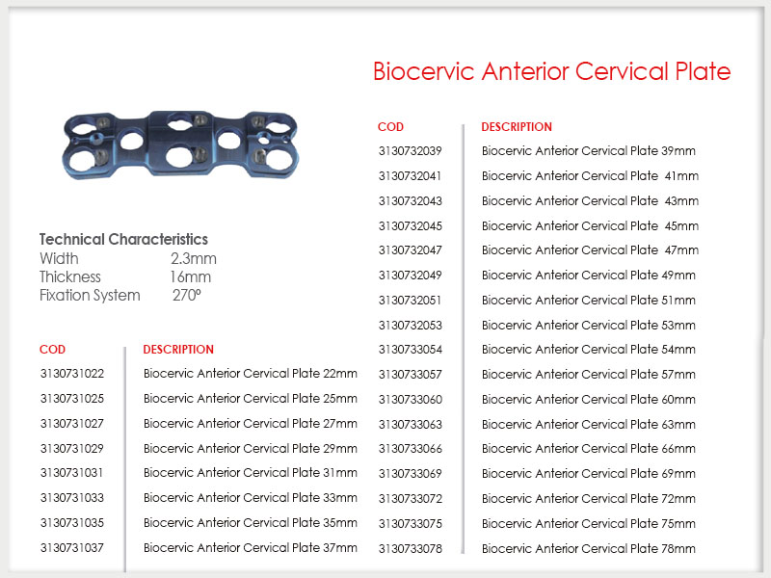Select code 3130732051
771x578 pixels.
(x=411, y=301)
